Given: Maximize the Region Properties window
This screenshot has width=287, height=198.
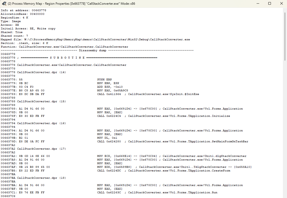Looking at the screenshot, I should pyautogui.click(x=269, y=3).
